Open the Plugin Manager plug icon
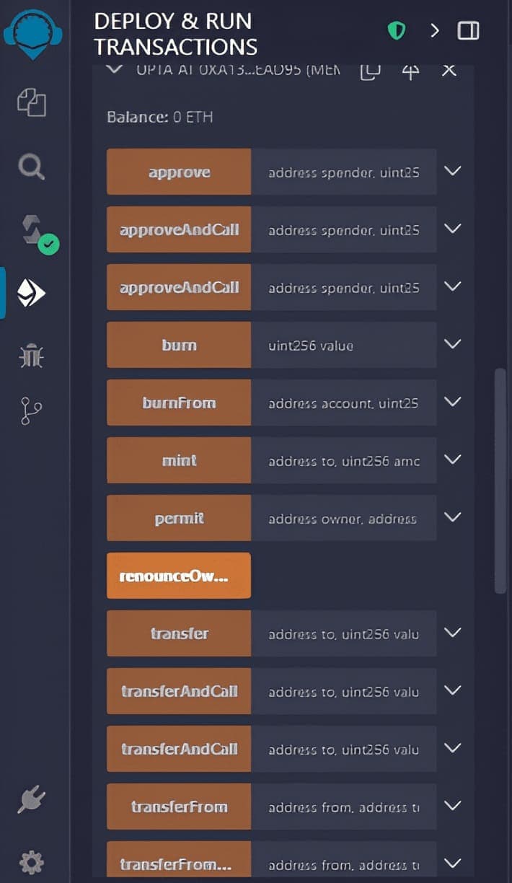The image size is (512, 883). coord(32,800)
